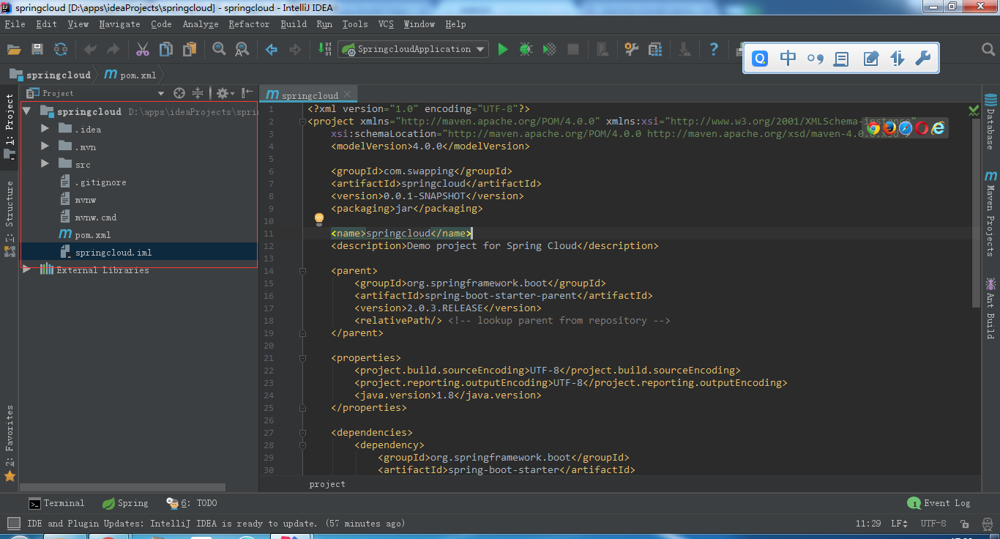The width and height of the screenshot is (1000, 539).
Task: Open the Build menu
Action: point(294,24)
